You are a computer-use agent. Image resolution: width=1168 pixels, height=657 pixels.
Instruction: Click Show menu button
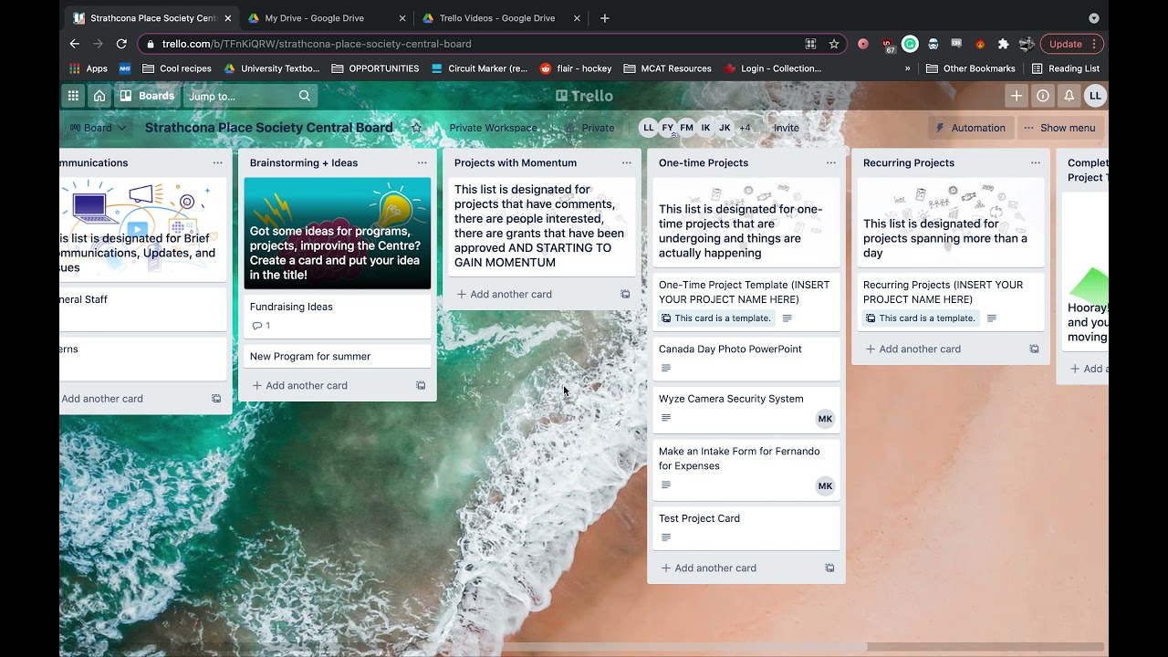click(x=1059, y=128)
